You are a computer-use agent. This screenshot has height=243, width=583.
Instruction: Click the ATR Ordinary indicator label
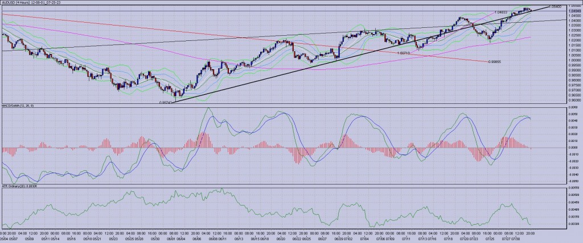click(x=23, y=186)
